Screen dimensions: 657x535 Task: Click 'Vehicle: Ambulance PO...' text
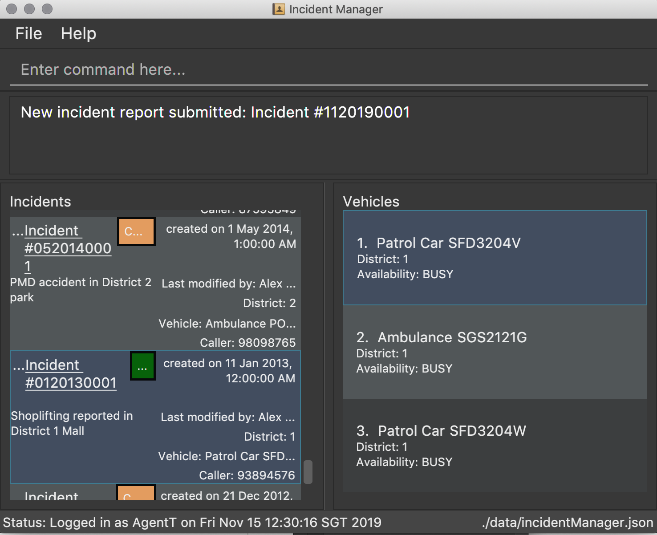[x=227, y=324]
